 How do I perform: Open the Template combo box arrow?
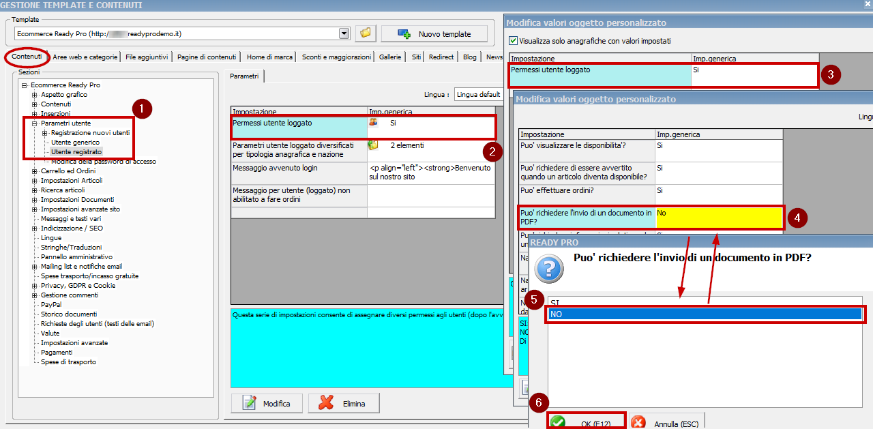[344, 33]
